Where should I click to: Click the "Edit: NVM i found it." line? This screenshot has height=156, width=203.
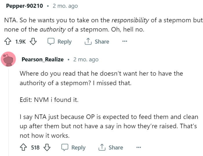pyautogui.click(x=49, y=100)
